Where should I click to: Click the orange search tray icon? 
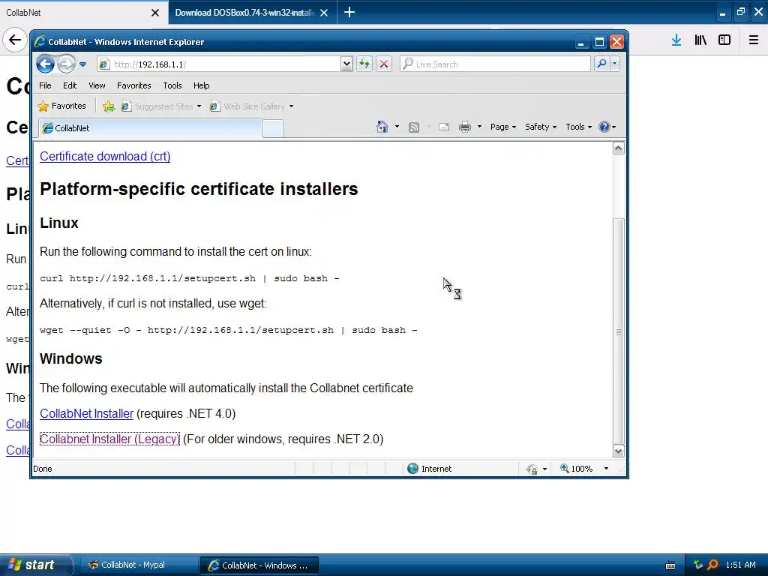tap(712, 565)
